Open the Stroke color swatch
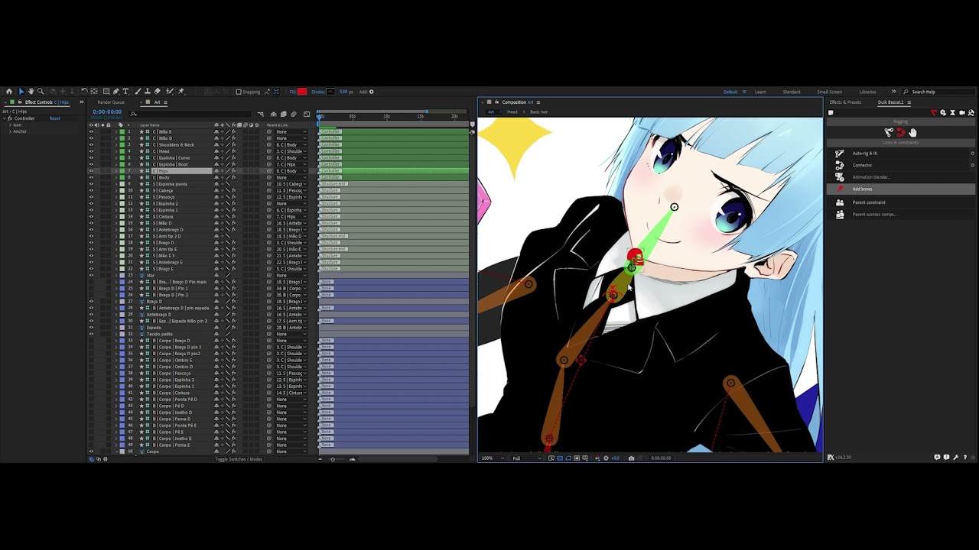The height and width of the screenshot is (550, 979). [x=330, y=92]
